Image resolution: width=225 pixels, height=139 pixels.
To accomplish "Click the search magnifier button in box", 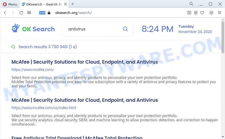I will [x=125, y=29].
